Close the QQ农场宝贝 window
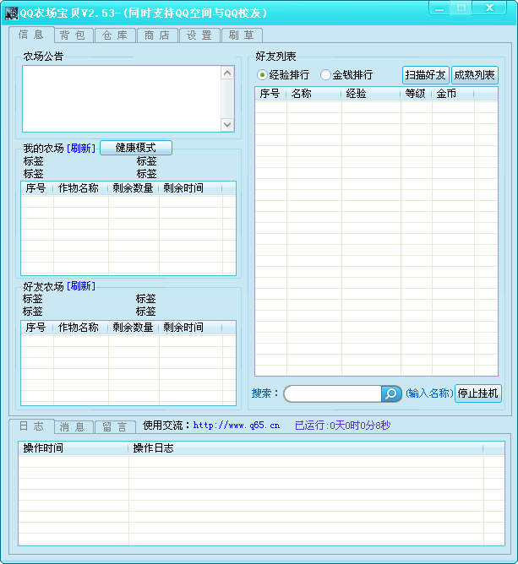This screenshot has height=564, width=518. point(489,8)
